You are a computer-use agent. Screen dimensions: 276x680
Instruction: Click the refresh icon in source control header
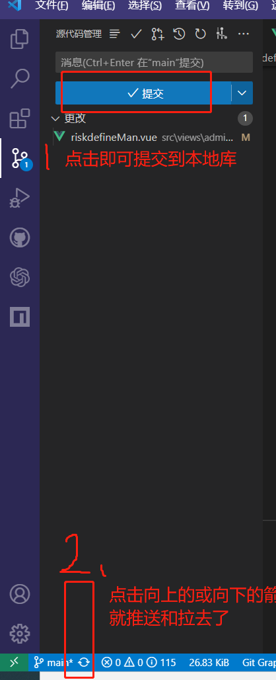click(x=200, y=34)
